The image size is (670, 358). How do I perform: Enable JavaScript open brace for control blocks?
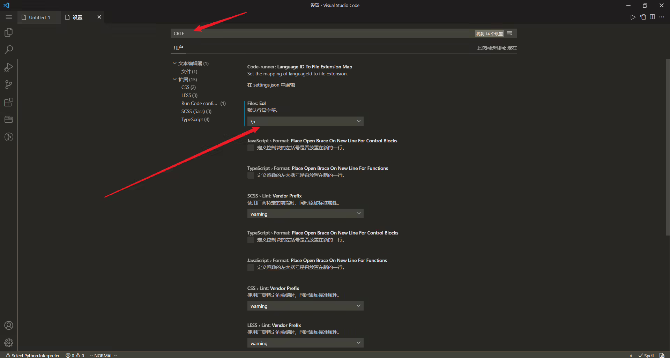click(x=251, y=148)
